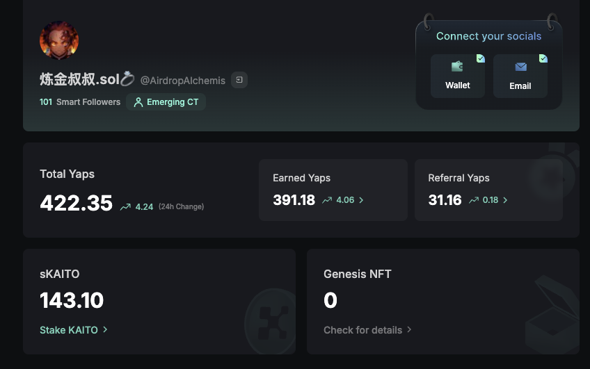
Task: Click the Total Yaps trend arrow icon
Action: point(125,206)
